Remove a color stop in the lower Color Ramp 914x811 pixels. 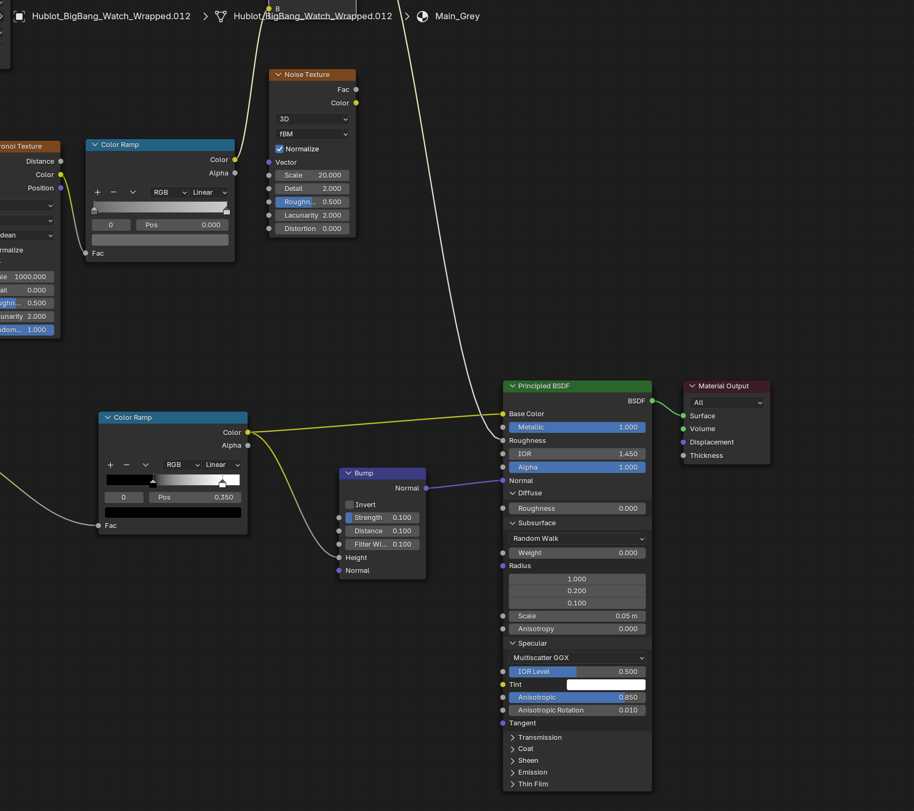point(126,465)
